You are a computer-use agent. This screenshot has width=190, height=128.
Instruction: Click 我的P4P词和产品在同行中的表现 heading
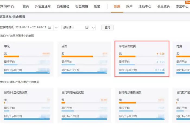click(x=20, y=82)
